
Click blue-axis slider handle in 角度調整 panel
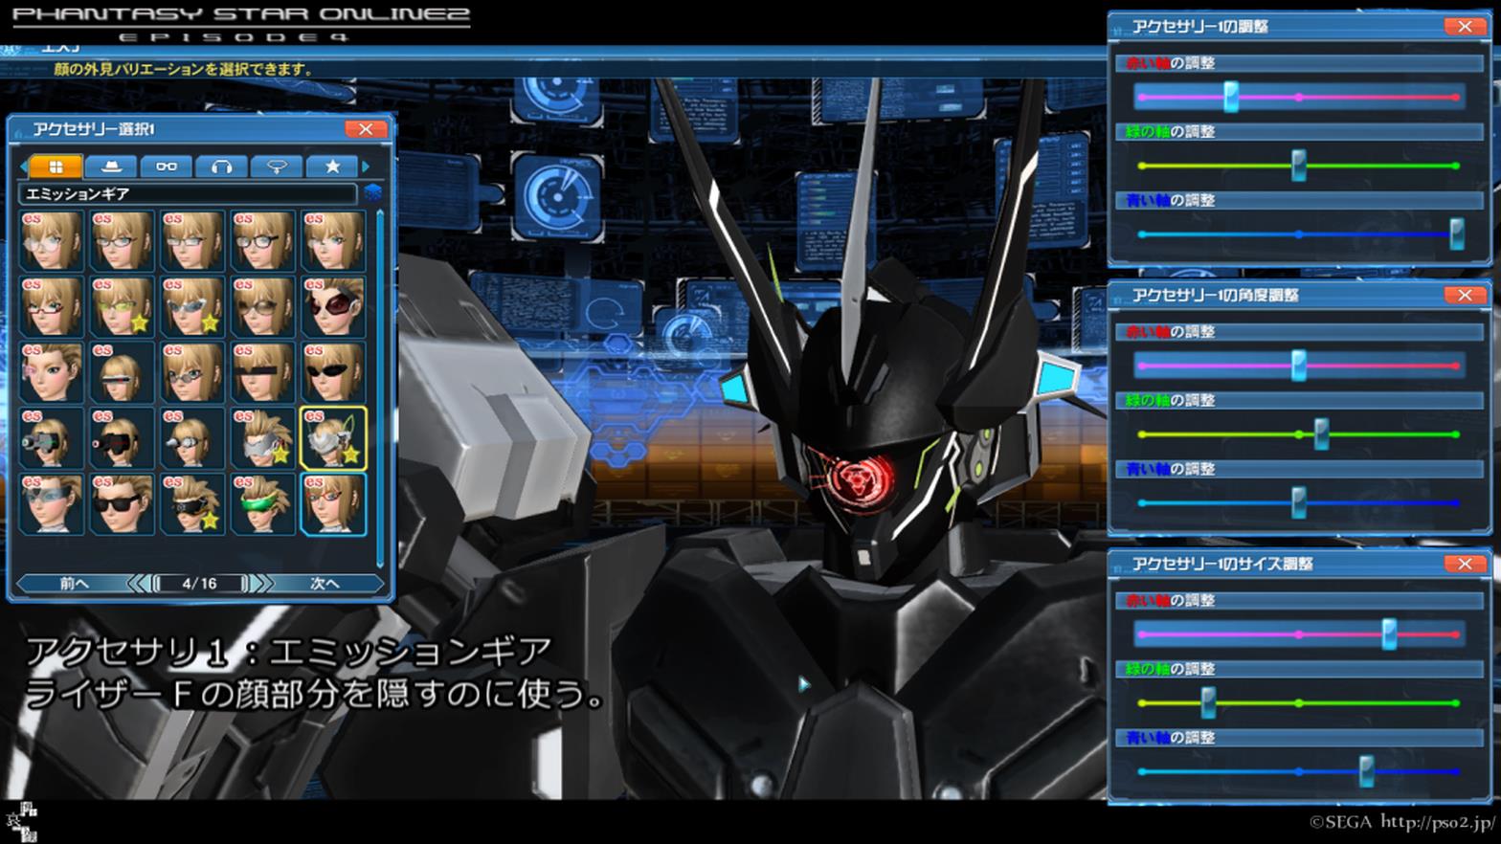click(x=1299, y=503)
